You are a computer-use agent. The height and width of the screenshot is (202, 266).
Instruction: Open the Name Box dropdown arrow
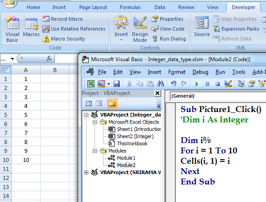click(12, 59)
